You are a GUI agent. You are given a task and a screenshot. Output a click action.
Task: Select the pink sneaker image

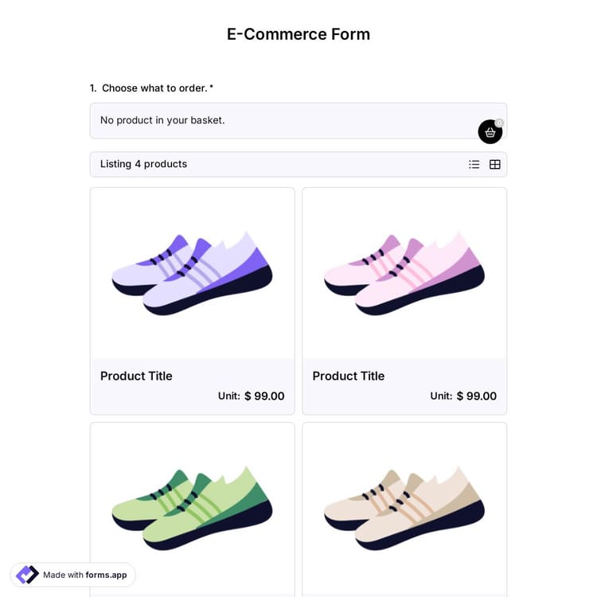(x=404, y=273)
